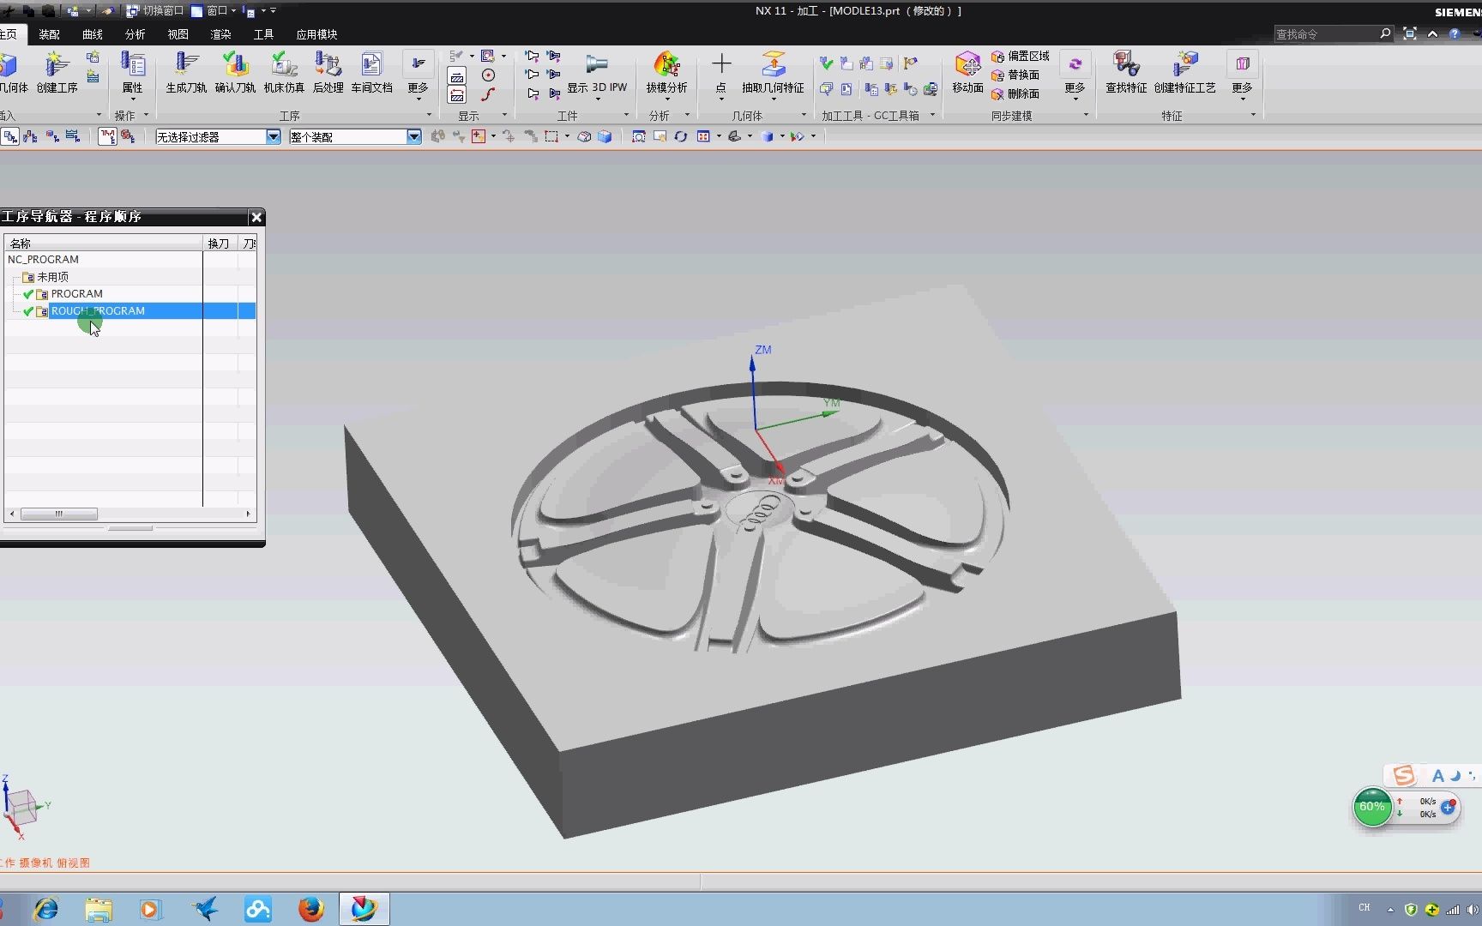Click Create Feature Process (创建特征工艺)
This screenshot has width=1482, height=926.
pyautogui.click(x=1184, y=72)
